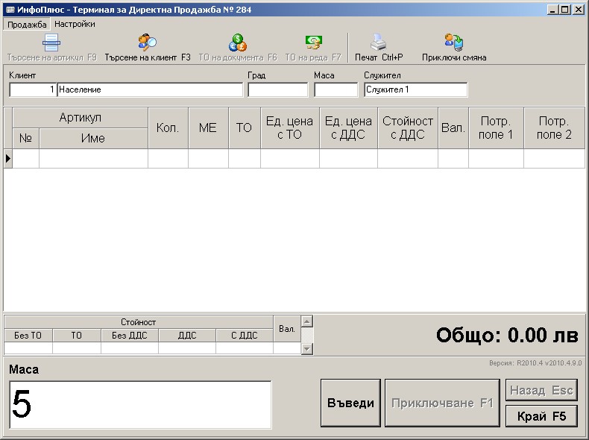589x440 pixels.
Task: Click the Име column header
Action: (93, 138)
